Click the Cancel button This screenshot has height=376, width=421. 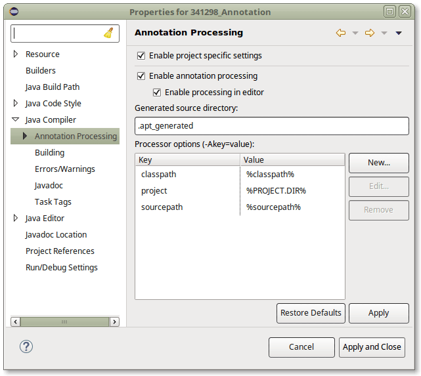[301, 347]
